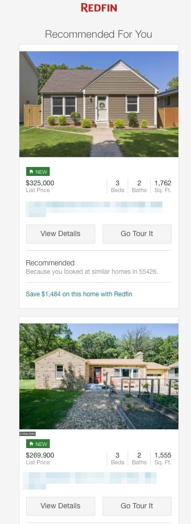Image resolution: width=191 pixels, height=524 pixels.
Task: Click the Redfin logo at top
Action: (x=99, y=8)
